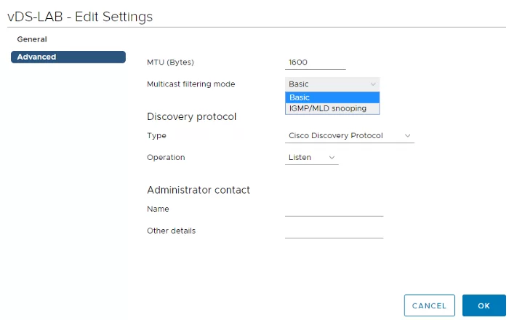509x320 pixels.
Task: Click the administrator Name input field
Action: click(334, 209)
